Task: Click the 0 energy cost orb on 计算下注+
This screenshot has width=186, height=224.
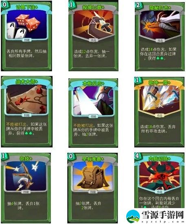Action: [4, 4]
